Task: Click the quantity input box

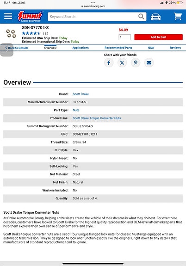Action: click(x=124, y=37)
